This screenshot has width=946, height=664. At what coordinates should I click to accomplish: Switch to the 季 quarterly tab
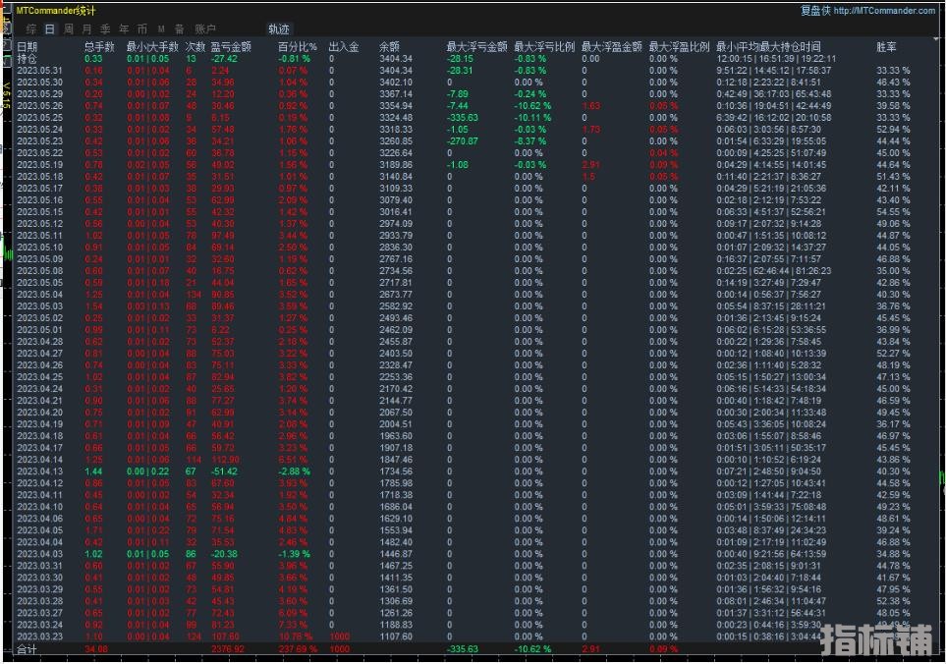point(105,28)
